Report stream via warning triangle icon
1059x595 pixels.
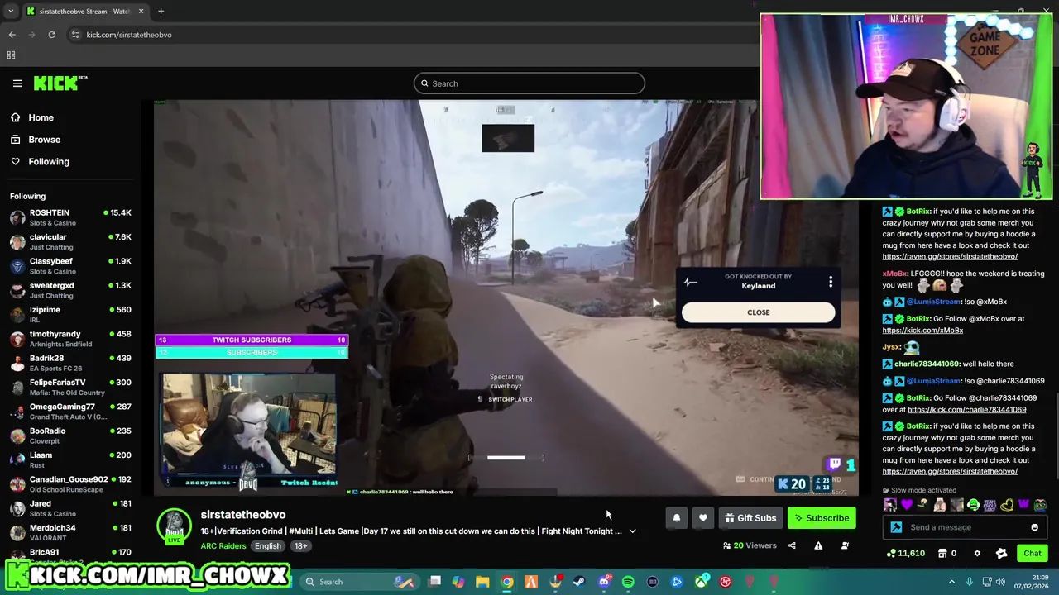[818, 545]
